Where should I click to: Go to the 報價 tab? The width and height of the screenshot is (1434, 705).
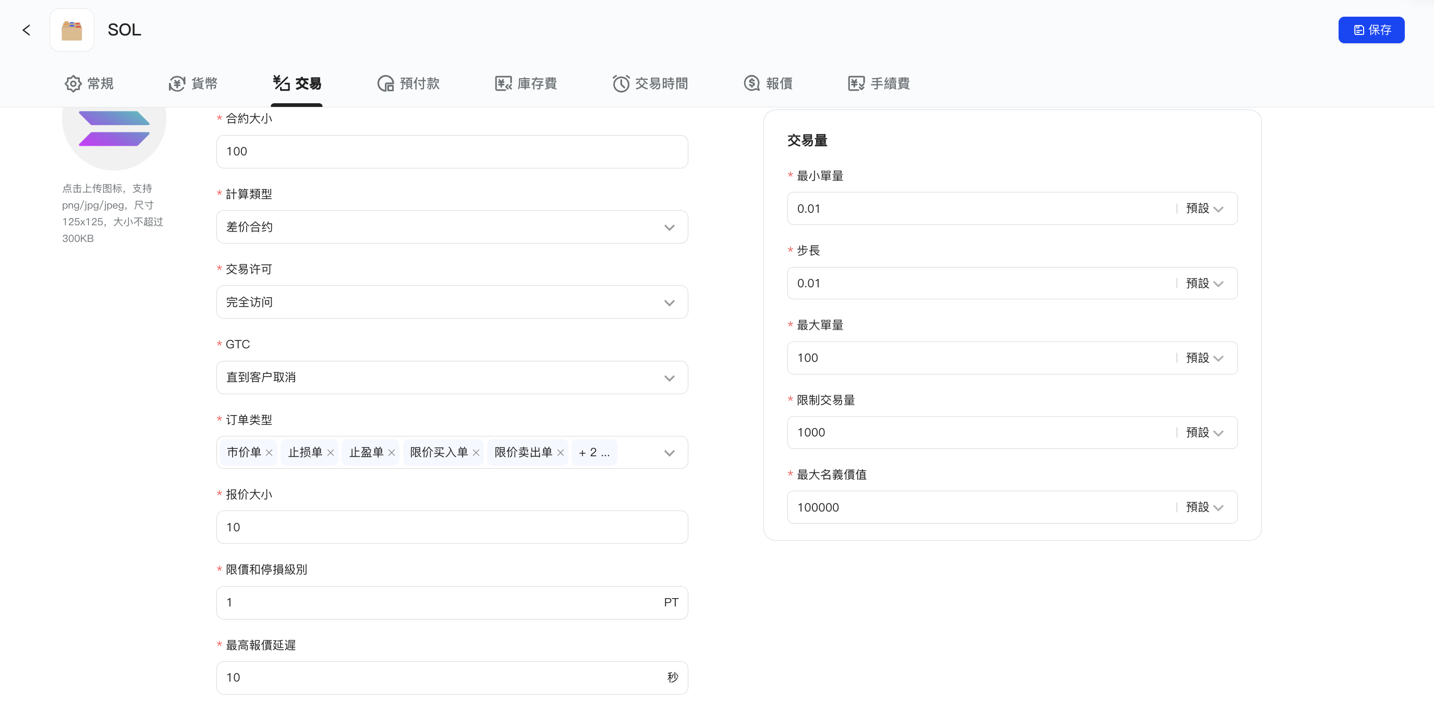(768, 83)
